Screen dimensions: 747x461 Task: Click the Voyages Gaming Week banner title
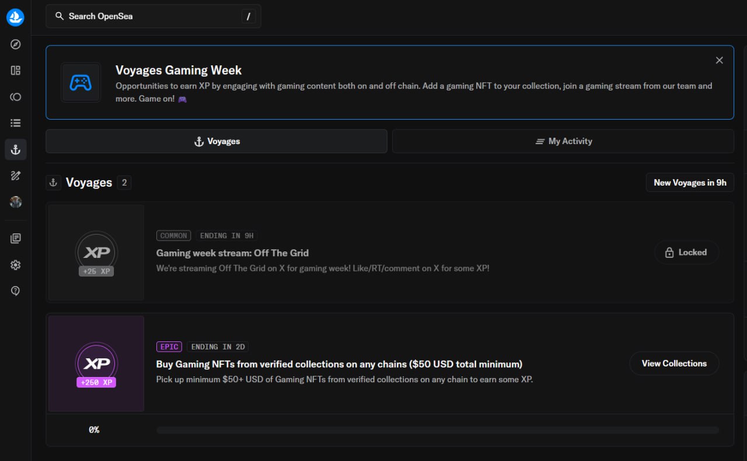click(179, 70)
